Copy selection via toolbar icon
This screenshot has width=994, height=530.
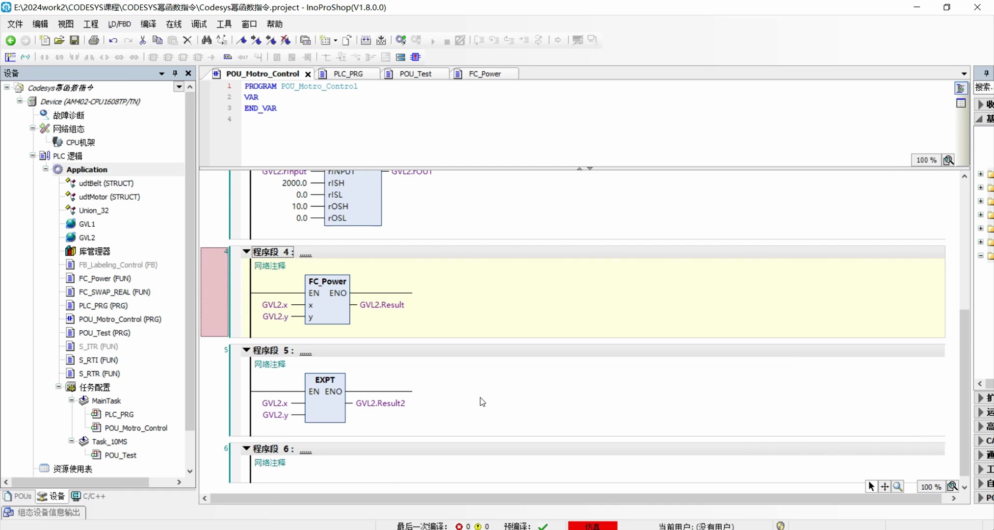tap(157, 40)
